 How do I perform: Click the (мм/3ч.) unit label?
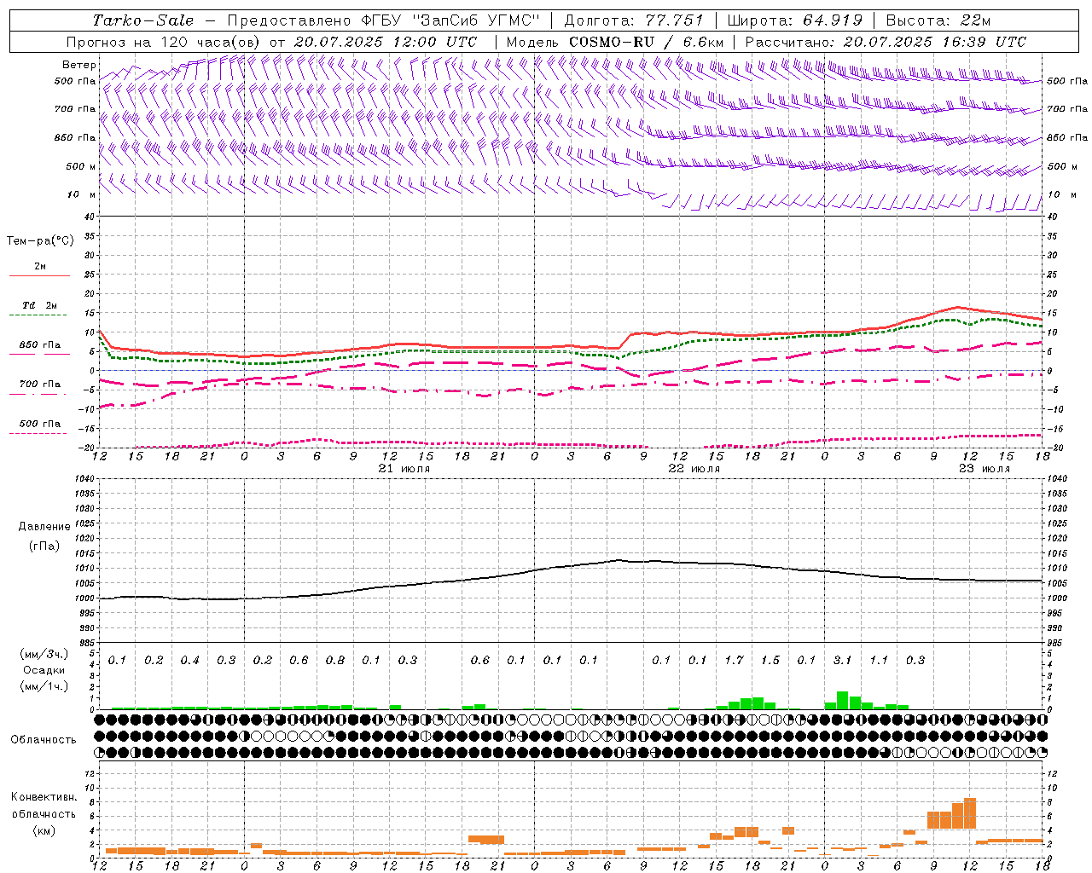[x=44, y=654]
